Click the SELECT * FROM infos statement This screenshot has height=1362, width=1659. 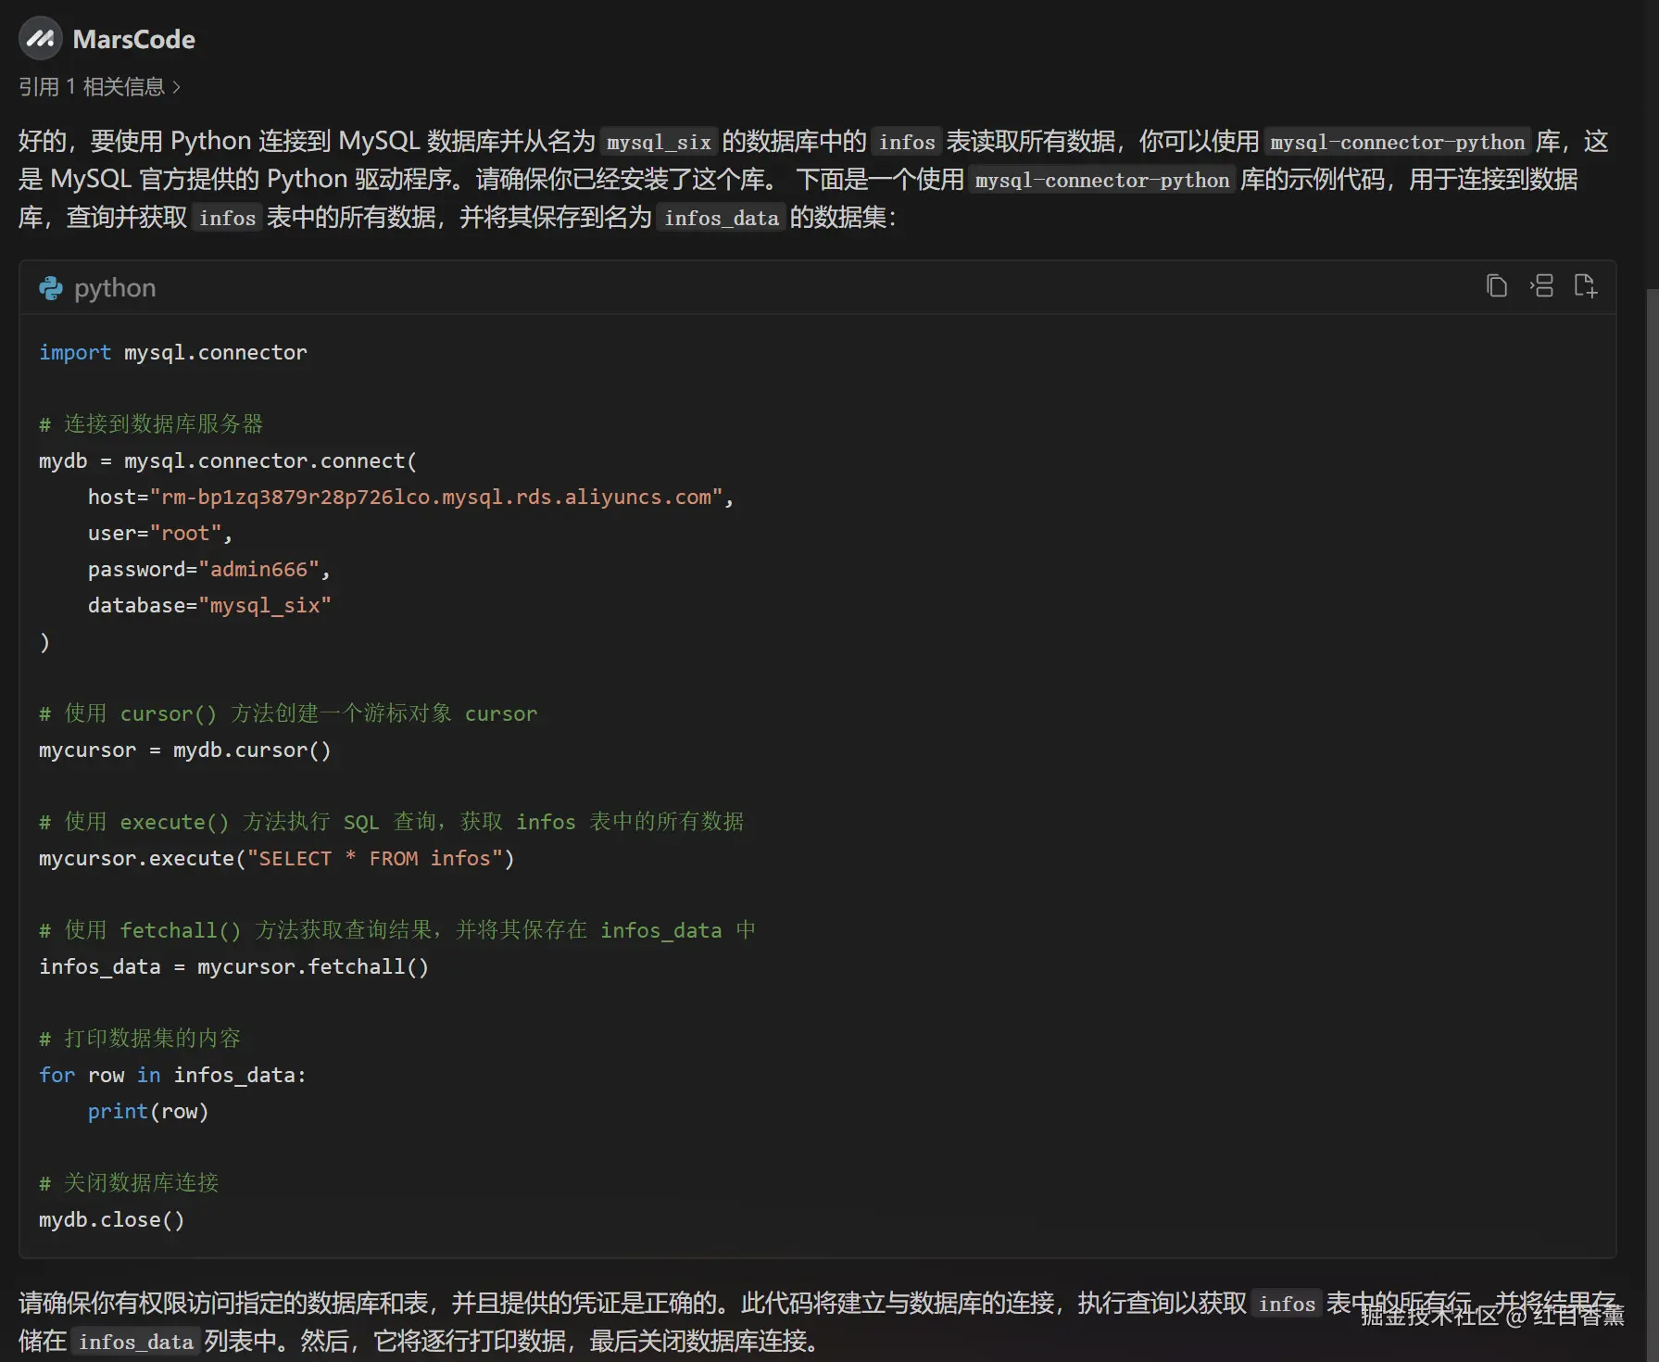pos(276,859)
